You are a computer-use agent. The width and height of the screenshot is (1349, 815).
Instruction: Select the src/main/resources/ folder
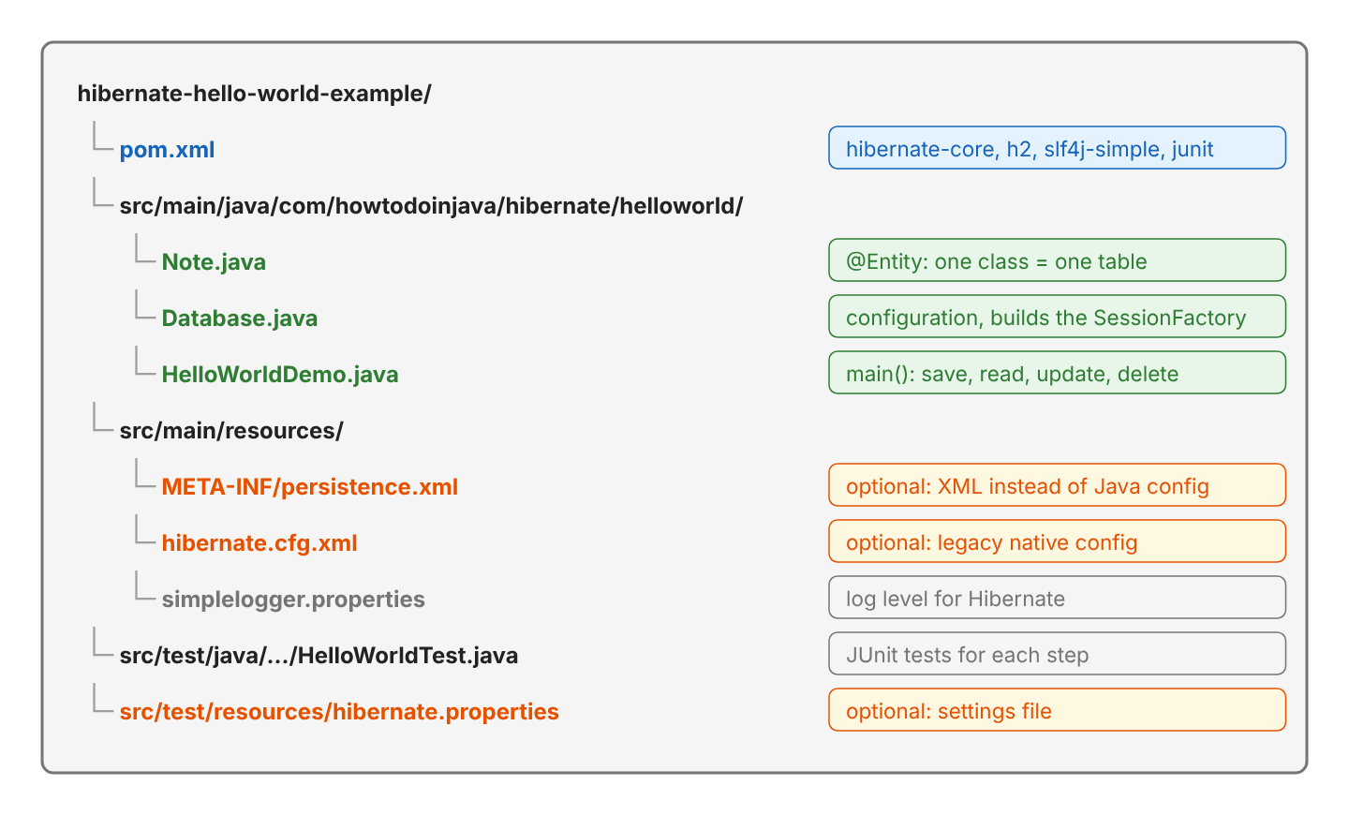[x=231, y=431]
